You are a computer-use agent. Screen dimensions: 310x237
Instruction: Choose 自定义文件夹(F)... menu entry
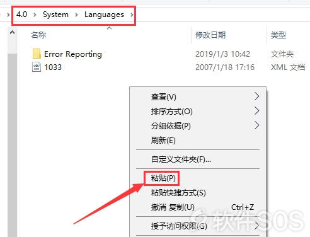[198, 159]
